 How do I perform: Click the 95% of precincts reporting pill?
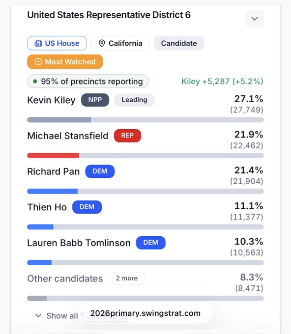point(88,81)
